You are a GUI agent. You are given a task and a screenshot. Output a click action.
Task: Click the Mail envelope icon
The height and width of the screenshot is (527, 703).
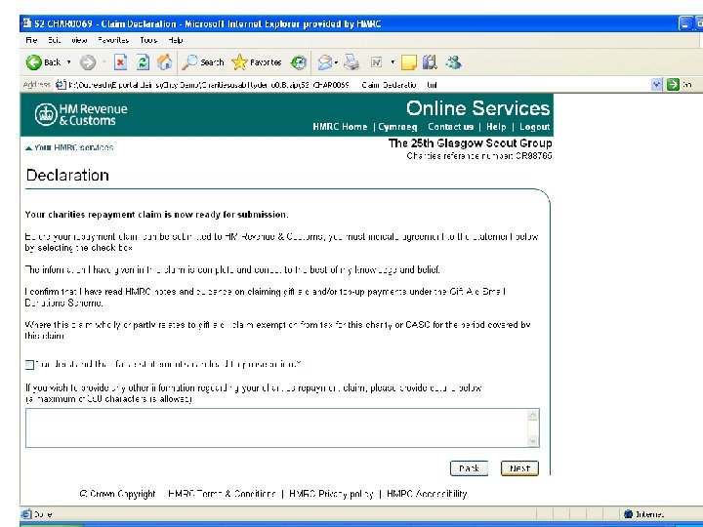click(x=324, y=62)
